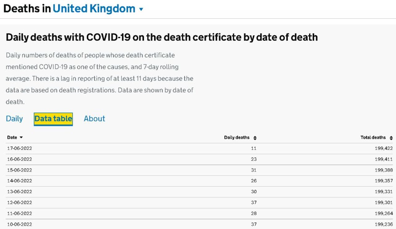Click the chart title heading text
The height and width of the screenshot is (229, 396).
[x=162, y=37]
